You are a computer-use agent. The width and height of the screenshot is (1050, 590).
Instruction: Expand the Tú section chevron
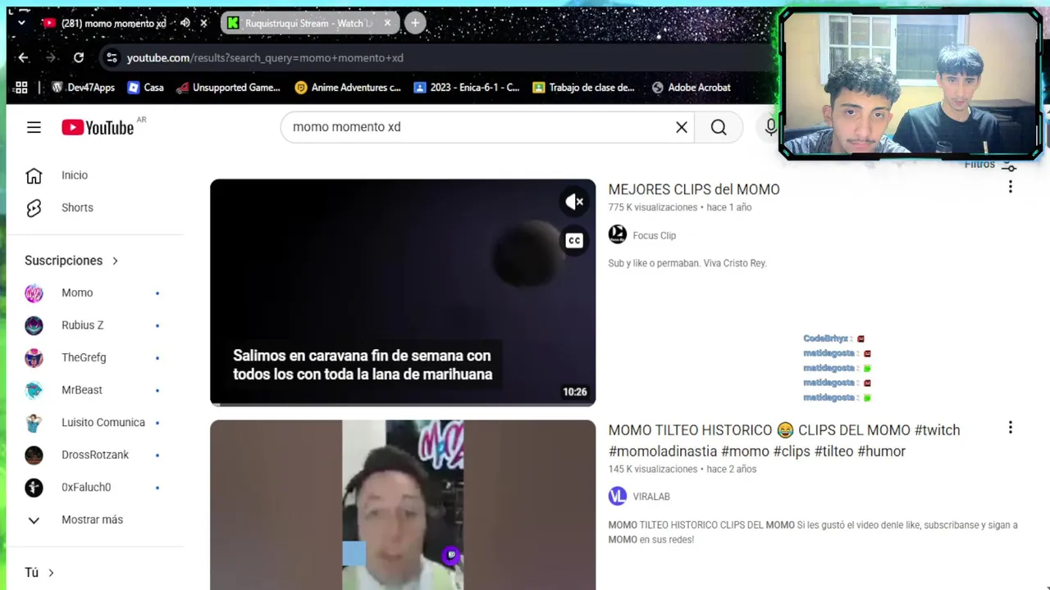point(51,573)
